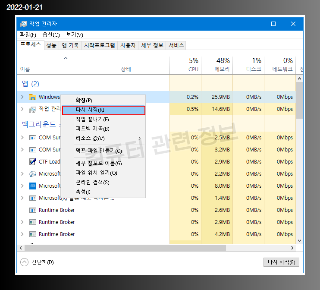Sort by the 메모리 column header
Screen dimensions: 320x290
click(217, 65)
